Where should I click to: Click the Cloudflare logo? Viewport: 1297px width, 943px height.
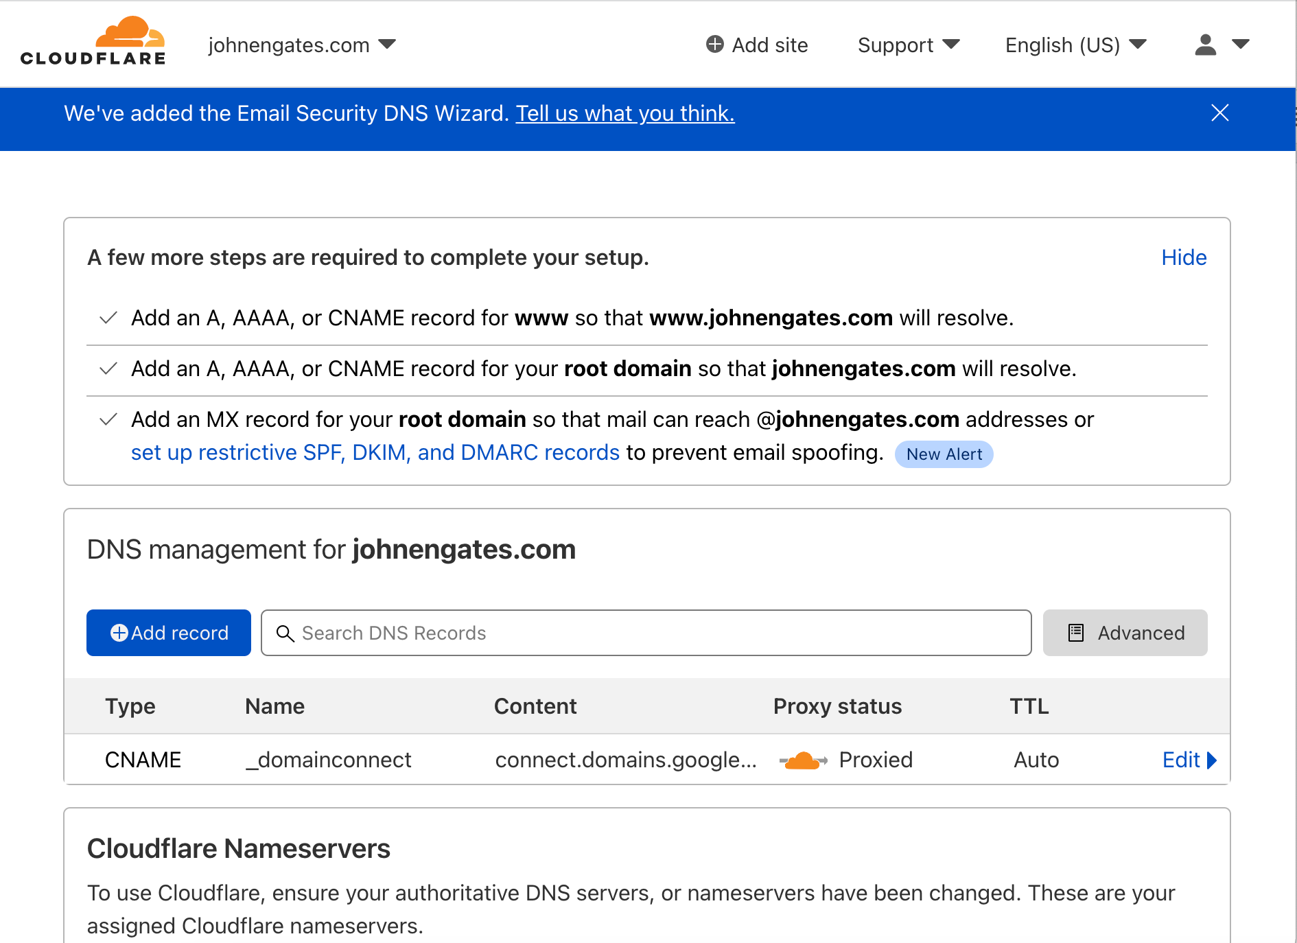click(x=93, y=42)
